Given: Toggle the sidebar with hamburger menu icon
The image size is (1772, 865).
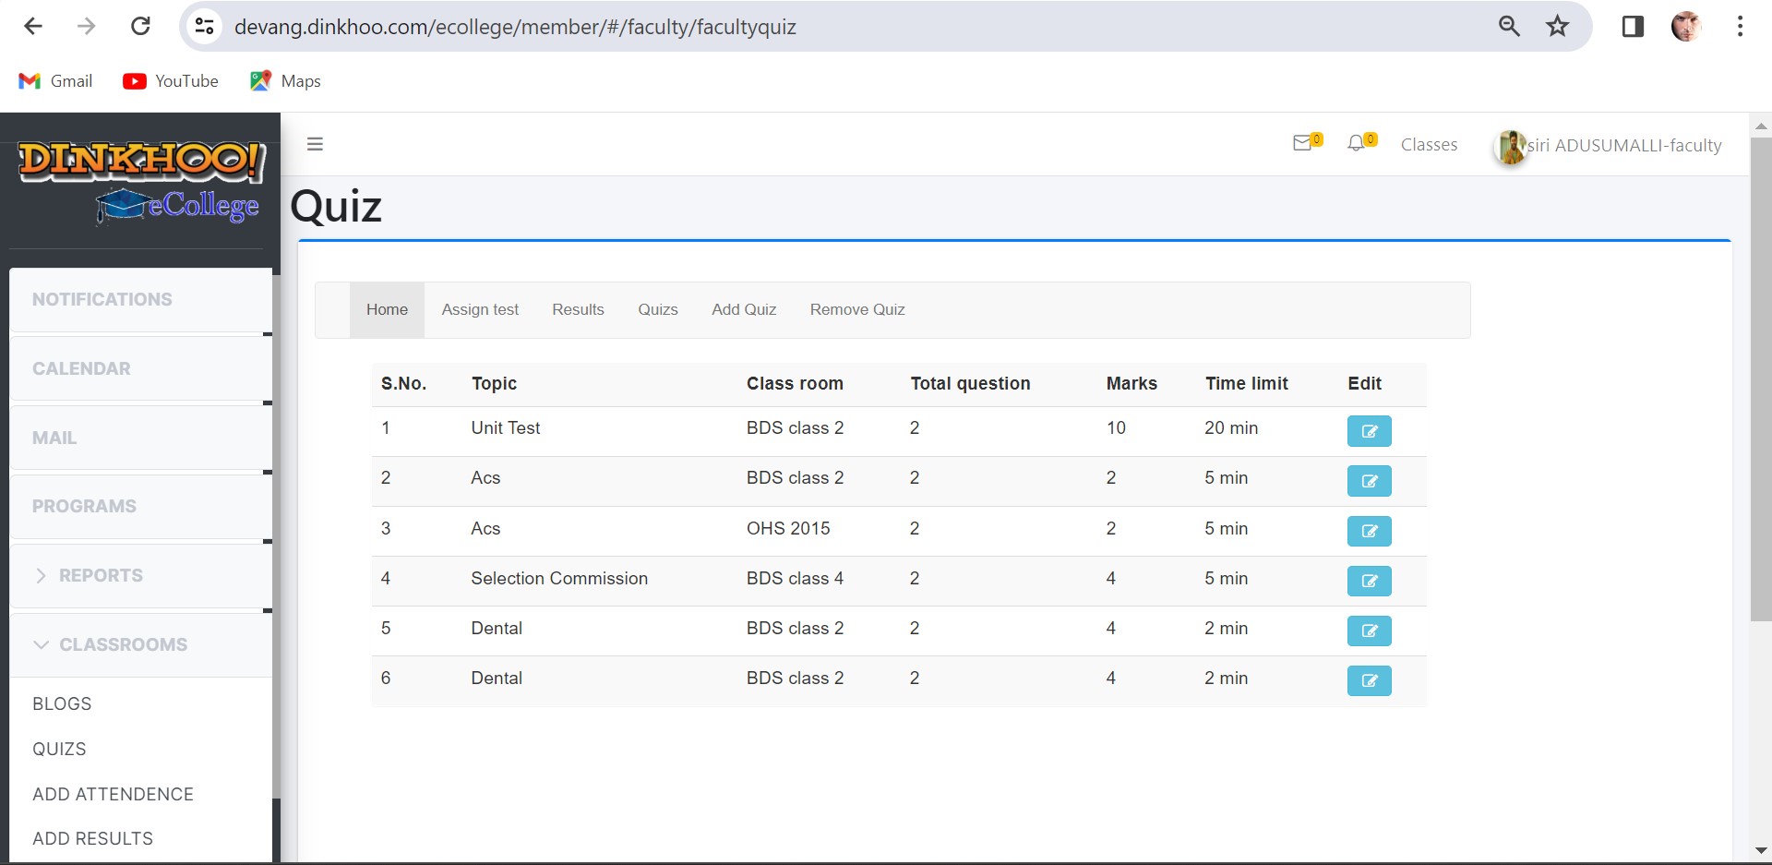Looking at the screenshot, I should coord(315,144).
